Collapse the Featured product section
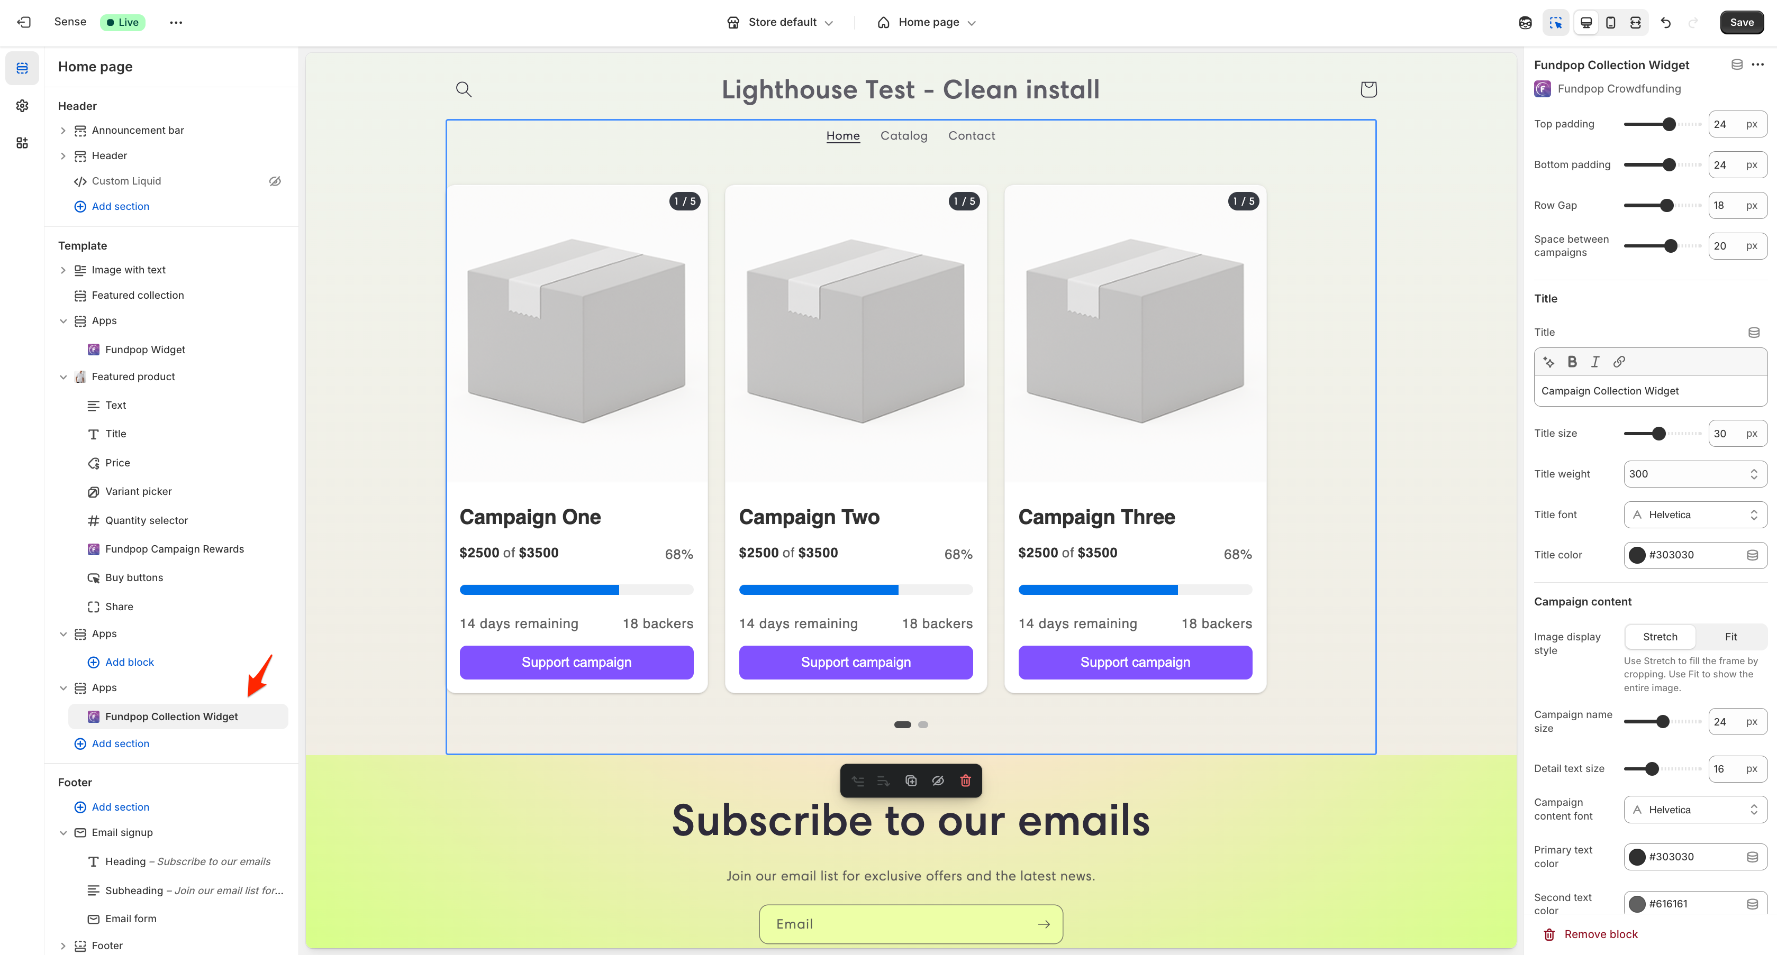Image resolution: width=1777 pixels, height=955 pixels. click(x=64, y=377)
